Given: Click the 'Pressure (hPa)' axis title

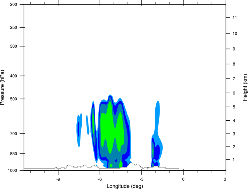Looking at the screenshot, I should [x=2, y=88].
